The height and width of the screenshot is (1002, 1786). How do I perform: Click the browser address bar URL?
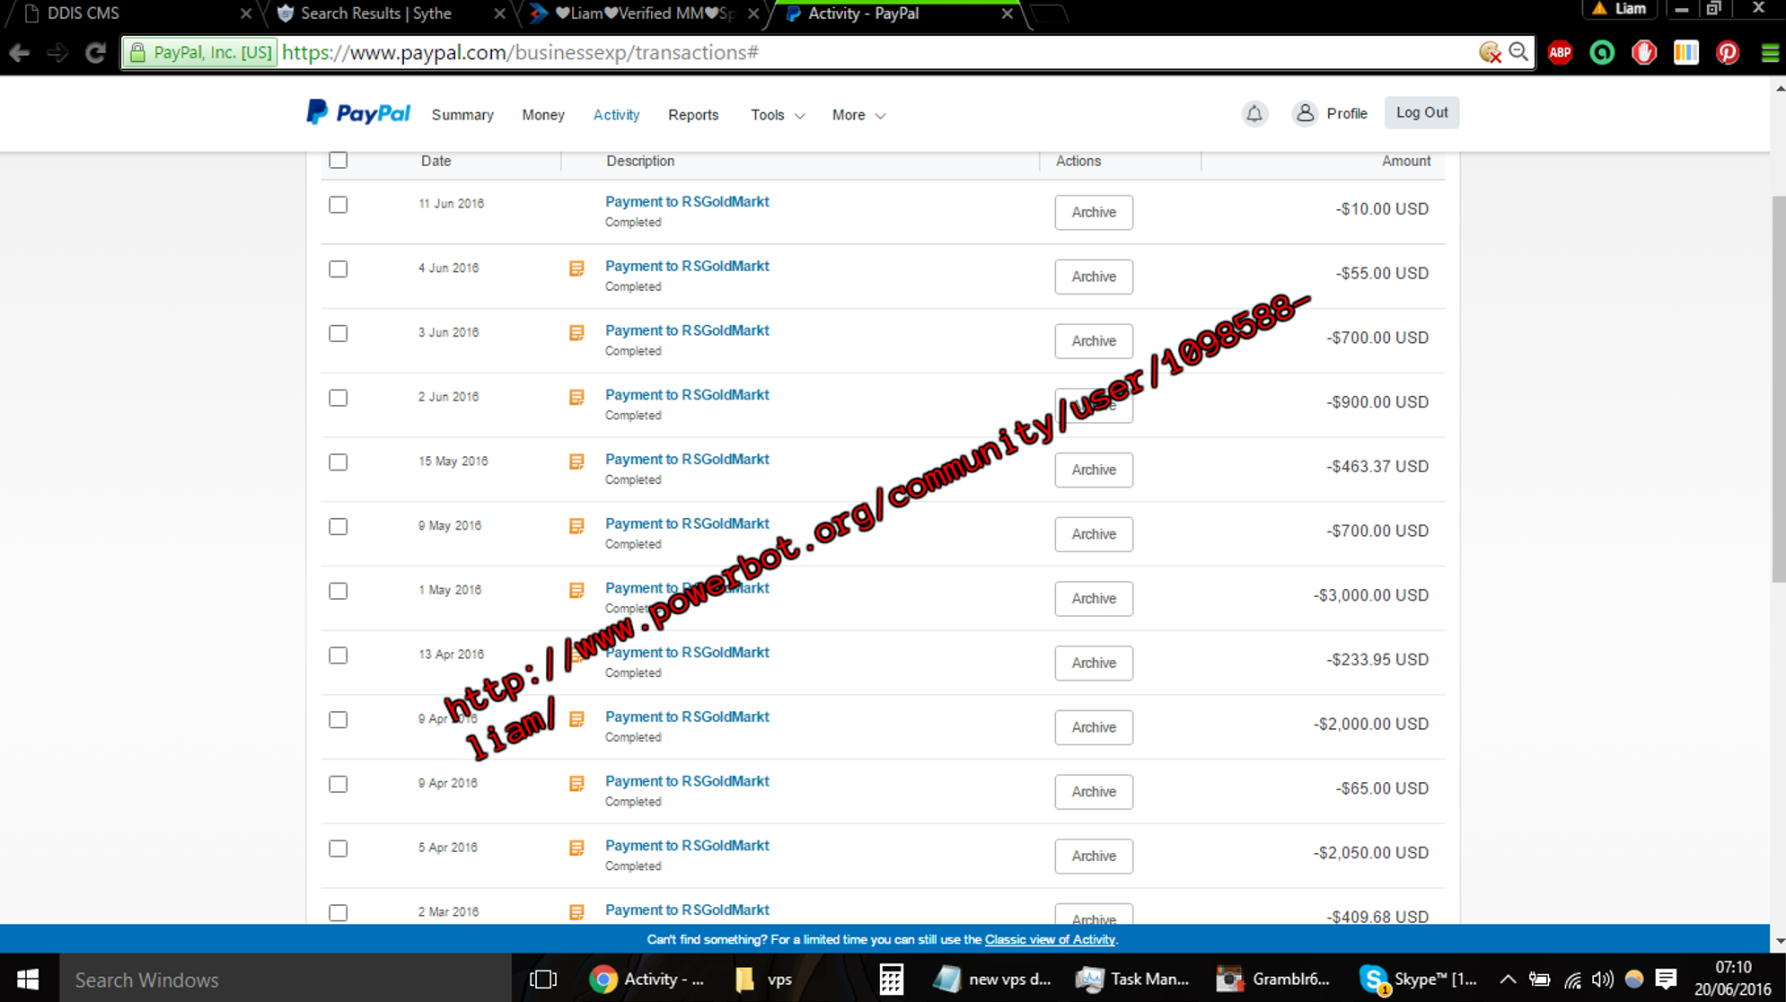(521, 53)
